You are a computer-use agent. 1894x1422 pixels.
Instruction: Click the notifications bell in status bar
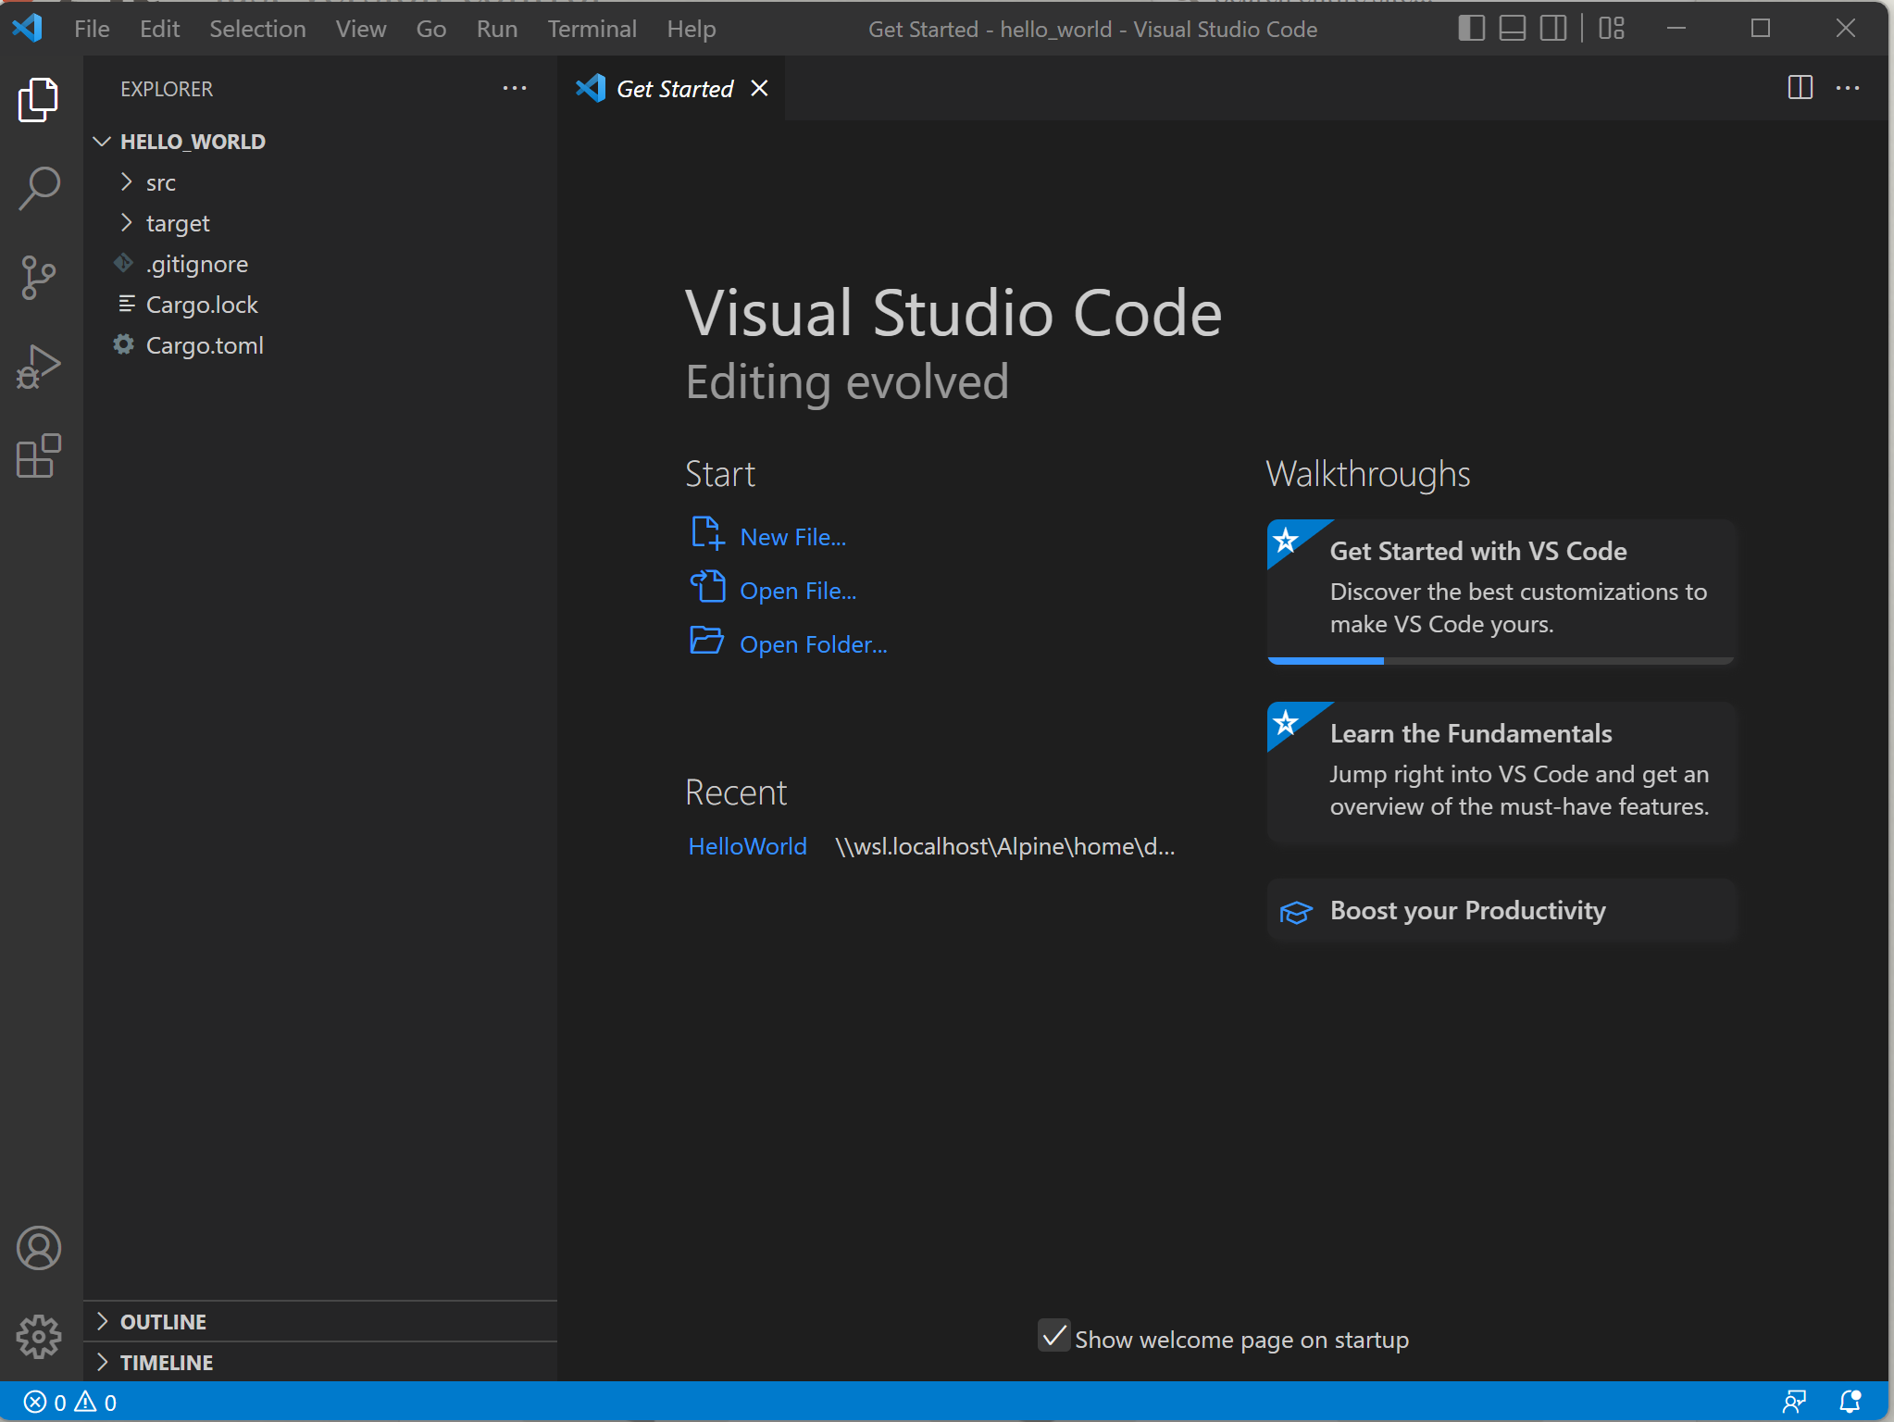point(1850,1402)
